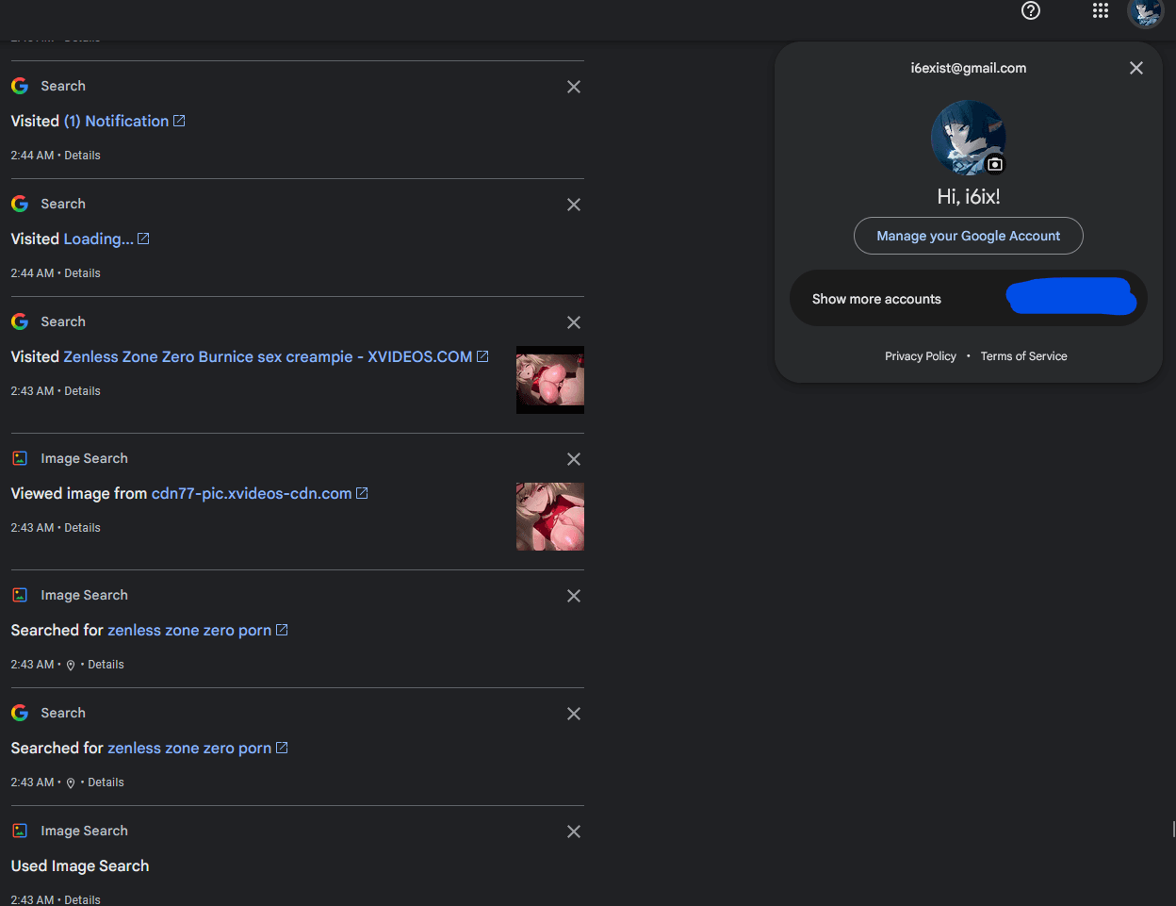
Task: Click location pin icon on Image Search entry
Action: pos(71,666)
